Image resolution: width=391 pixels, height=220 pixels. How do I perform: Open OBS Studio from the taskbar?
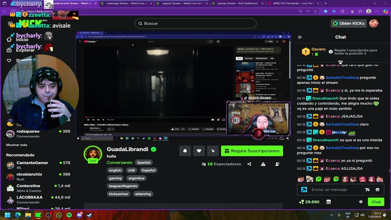coord(49,215)
